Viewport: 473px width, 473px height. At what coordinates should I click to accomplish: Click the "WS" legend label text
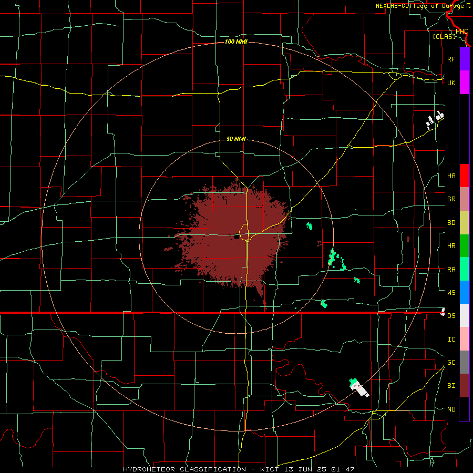coord(451,293)
